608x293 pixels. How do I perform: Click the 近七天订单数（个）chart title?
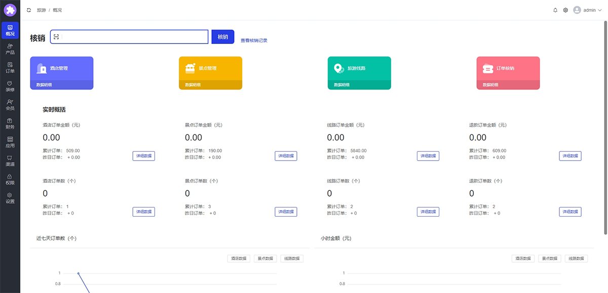(x=56, y=238)
